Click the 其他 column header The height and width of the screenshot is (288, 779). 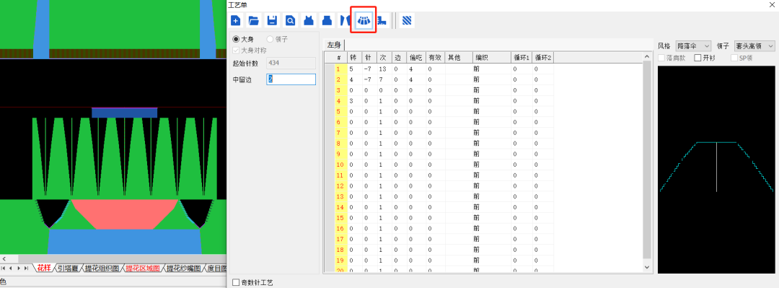[x=458, y=58]
